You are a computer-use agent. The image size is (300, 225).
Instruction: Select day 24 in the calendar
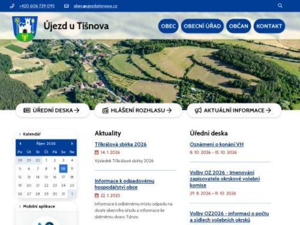click(x=64, y=185)
